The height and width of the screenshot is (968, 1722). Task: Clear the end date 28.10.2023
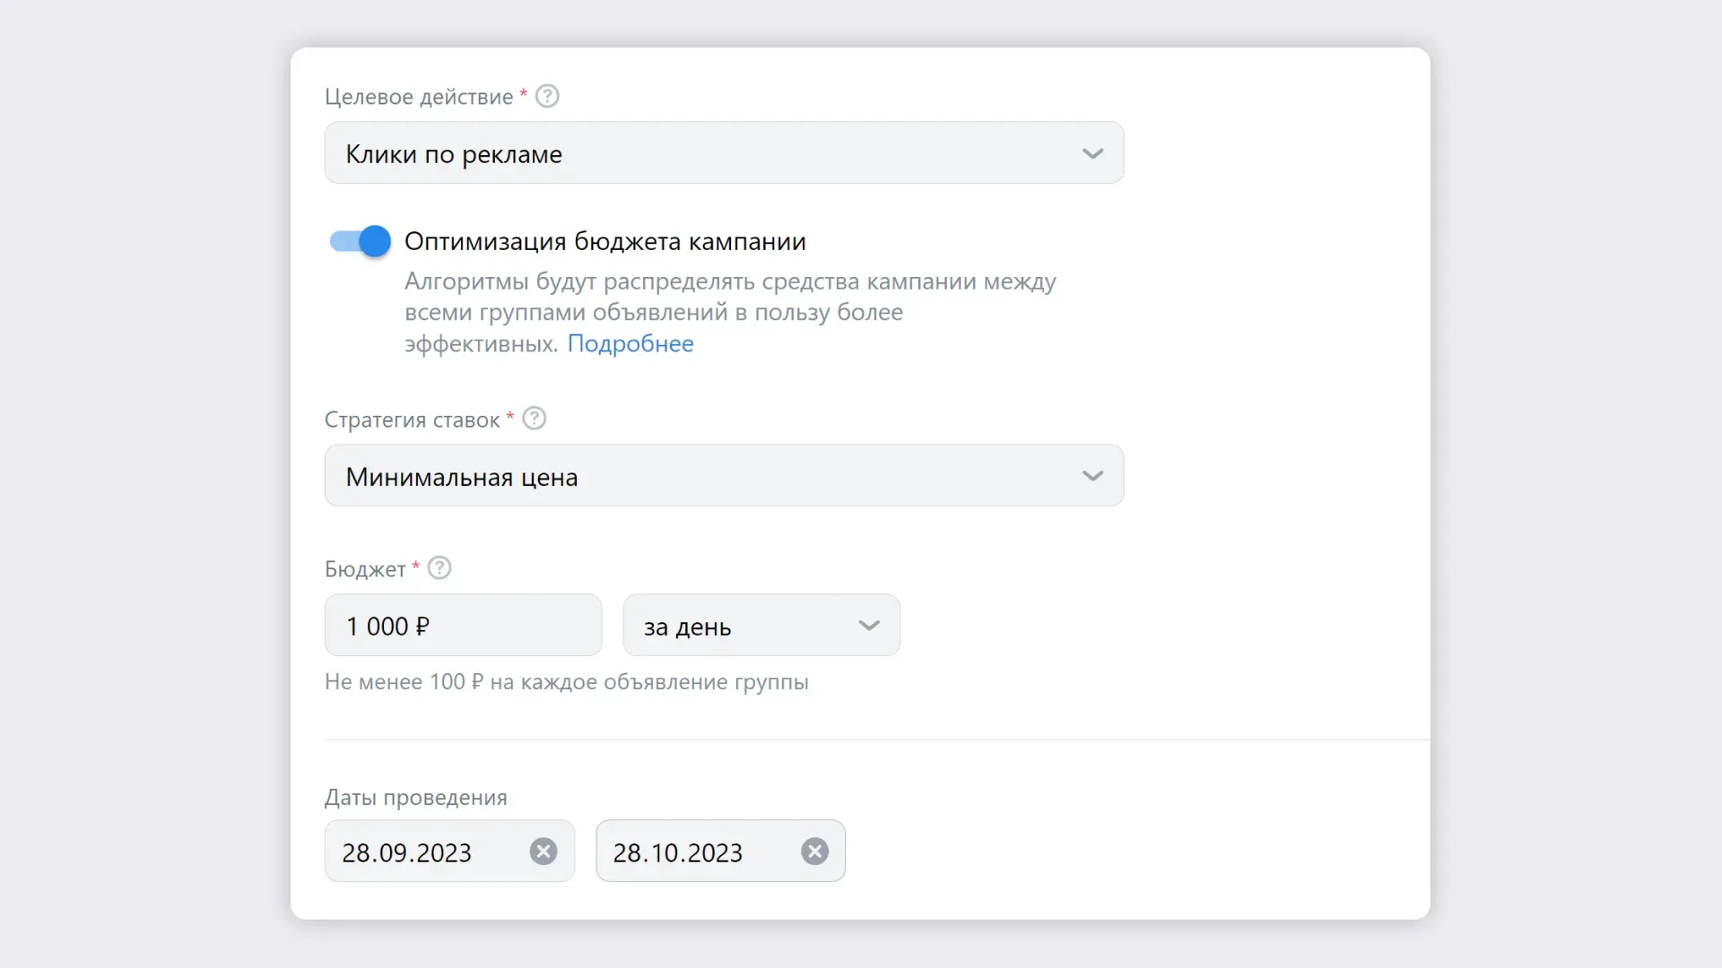click(x=814, y=851)
